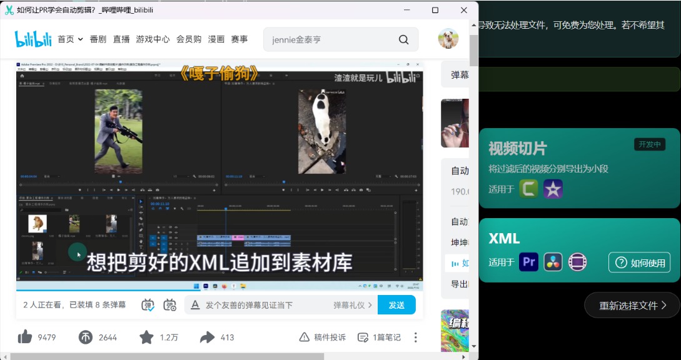Favorite the video with the star icon

pos(146,337)
